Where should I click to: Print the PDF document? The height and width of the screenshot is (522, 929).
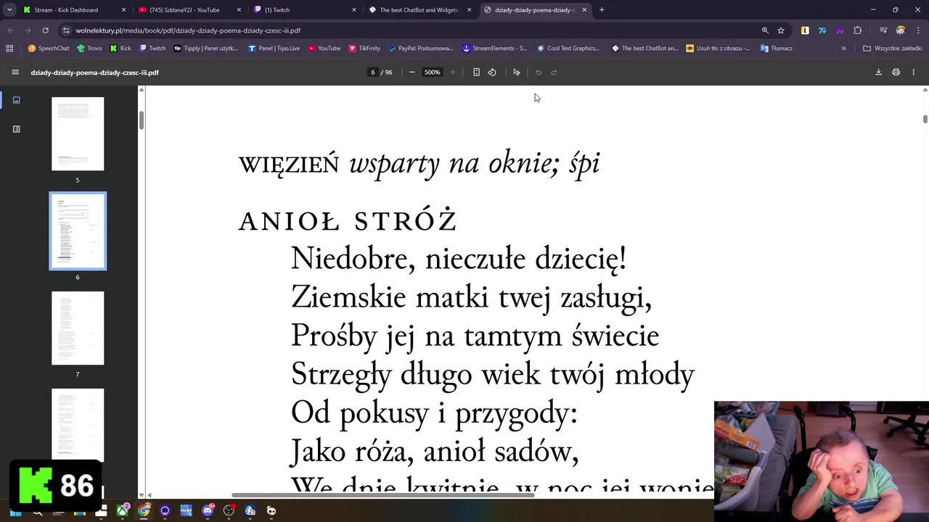(x=896, y=72)
